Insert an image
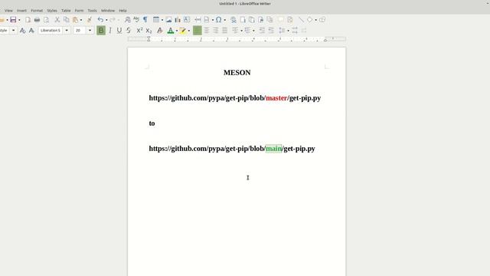The image size is (490, 276). coord(168,20)
